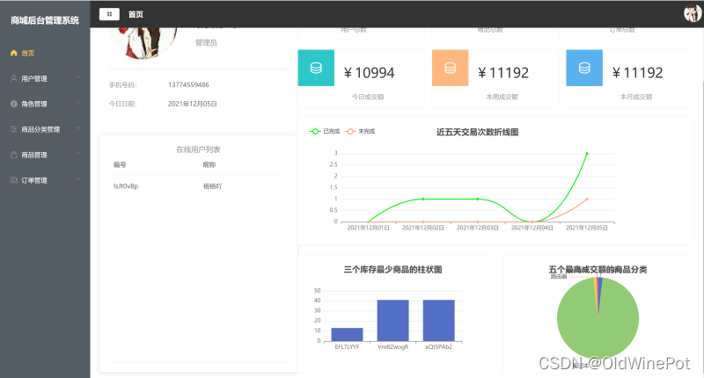Viewport: 704px width, 378px height.
Task: Click the 商品分类管理 sliders icon
Action: (13, 129)
